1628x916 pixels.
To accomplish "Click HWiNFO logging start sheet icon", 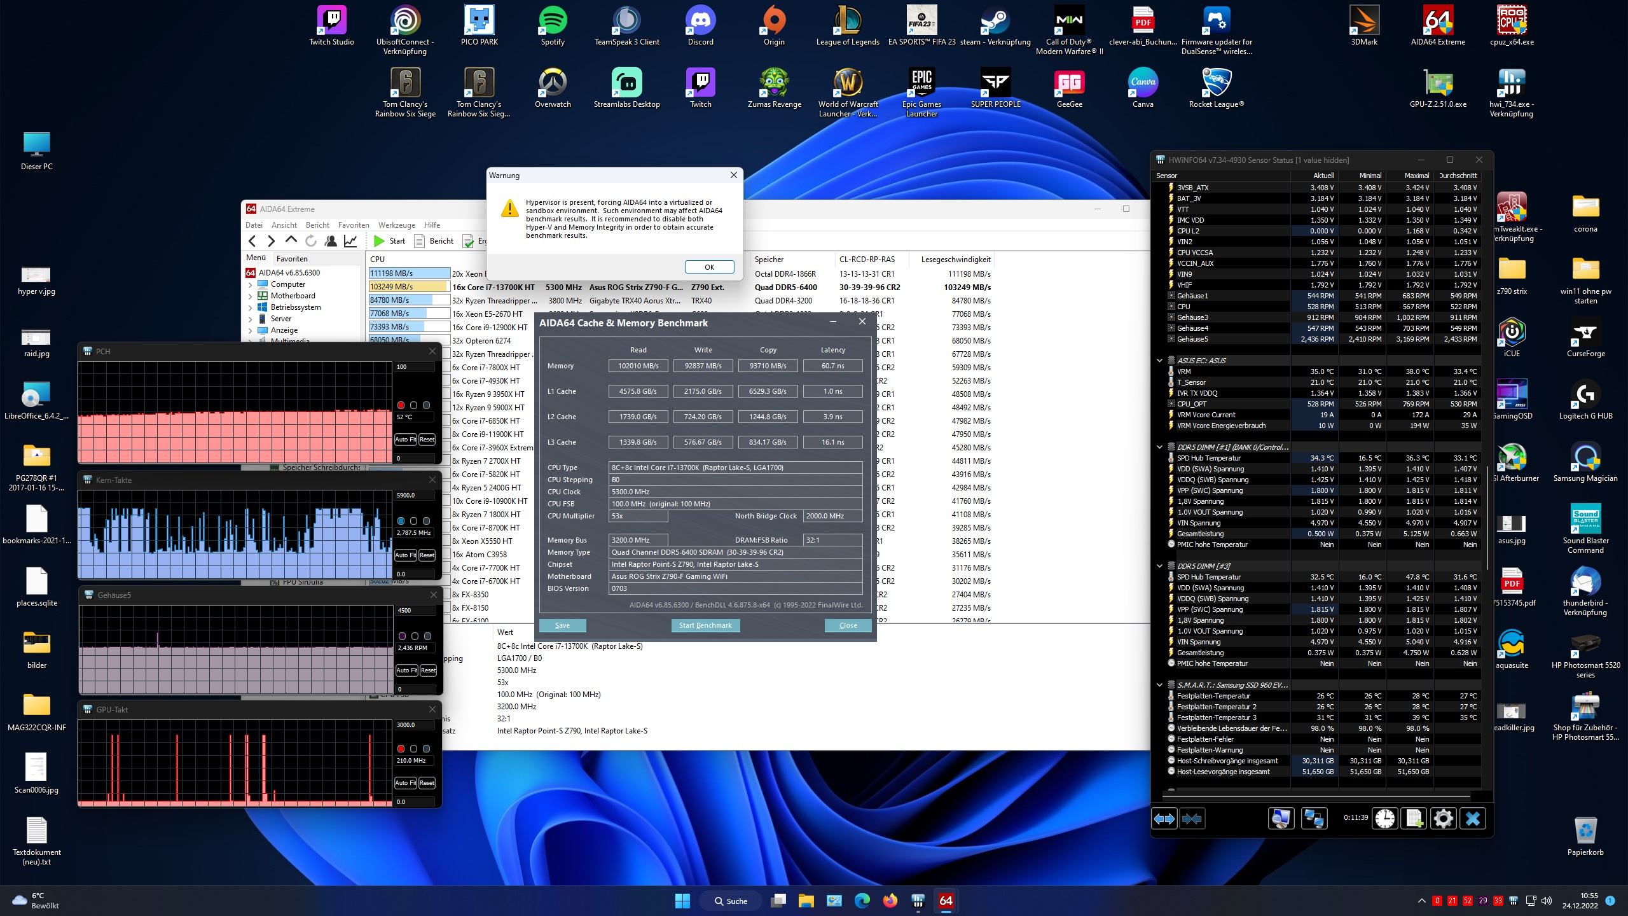I will [1414, 818].
